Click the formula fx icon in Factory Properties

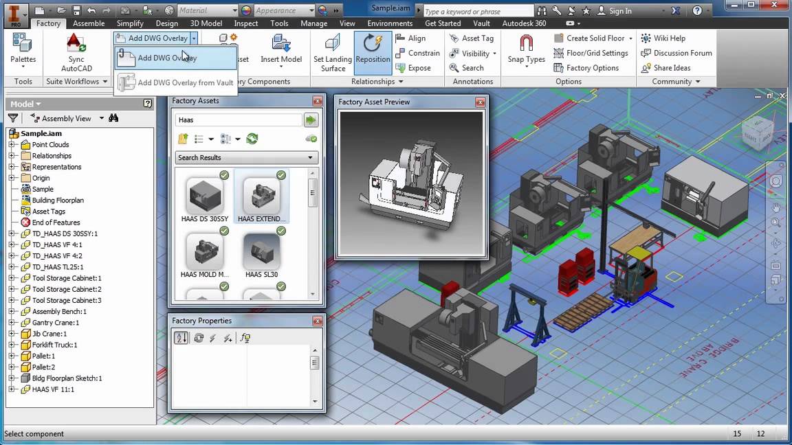point(245,338)
